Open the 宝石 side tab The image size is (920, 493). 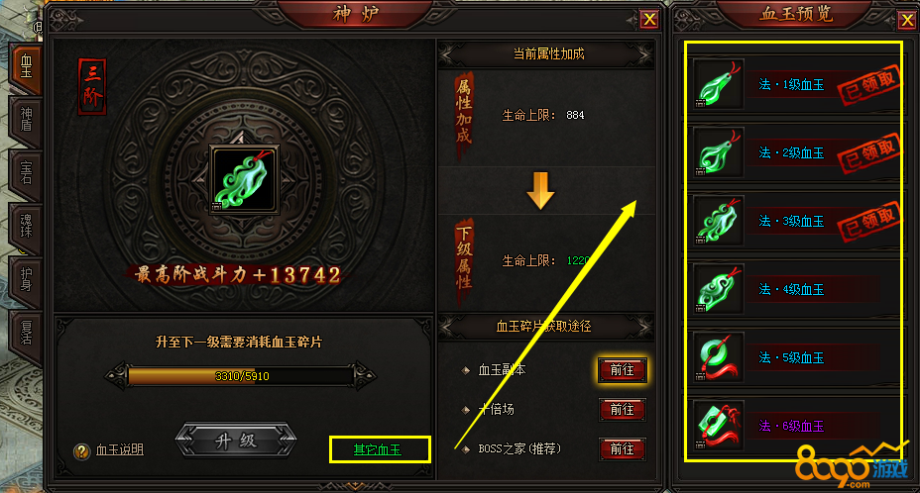(x=26, y=173)
